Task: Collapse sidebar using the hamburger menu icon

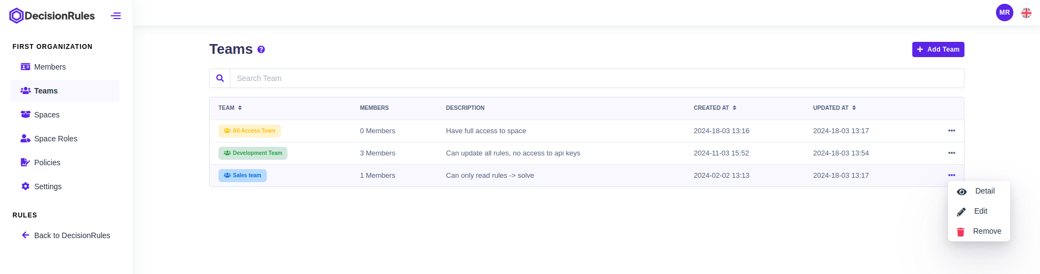Action: click(x=116, y=16)
